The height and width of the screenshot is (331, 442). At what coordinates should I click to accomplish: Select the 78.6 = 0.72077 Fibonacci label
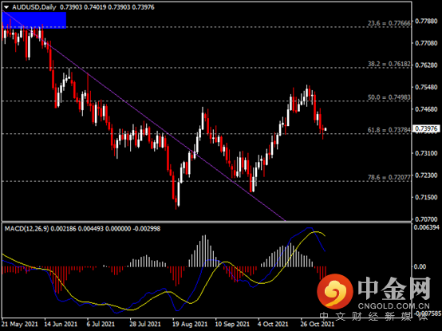[389, 177]
